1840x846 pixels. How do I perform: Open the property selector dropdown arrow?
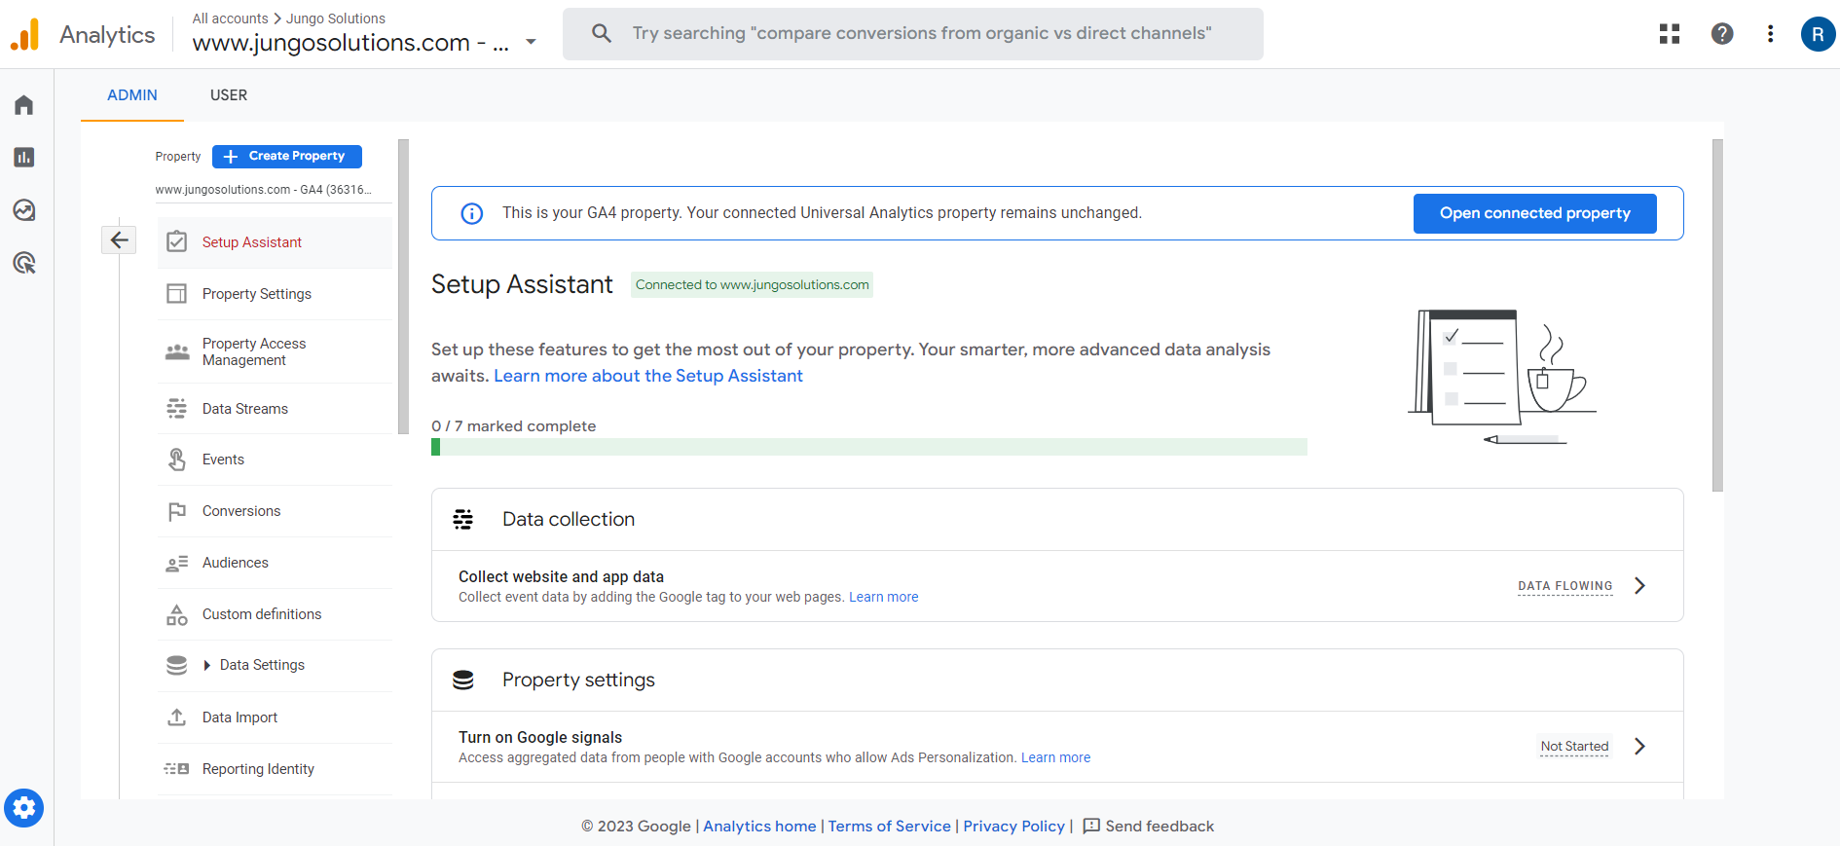point(531,42)
